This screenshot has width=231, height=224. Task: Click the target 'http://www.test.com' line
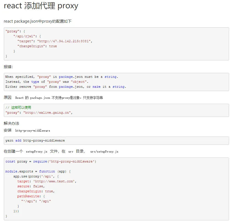(47, 181)
